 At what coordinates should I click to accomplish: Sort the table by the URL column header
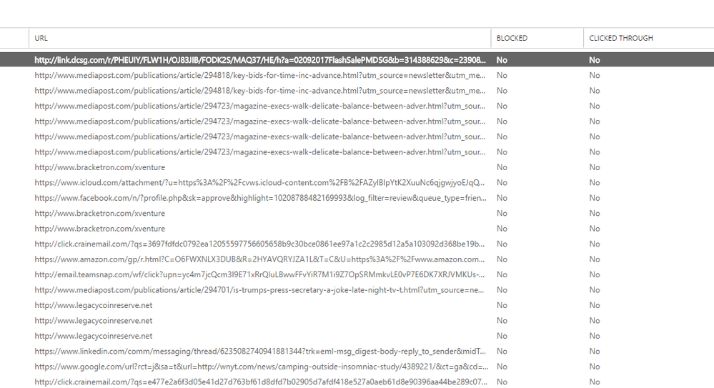tap(41, 39)
